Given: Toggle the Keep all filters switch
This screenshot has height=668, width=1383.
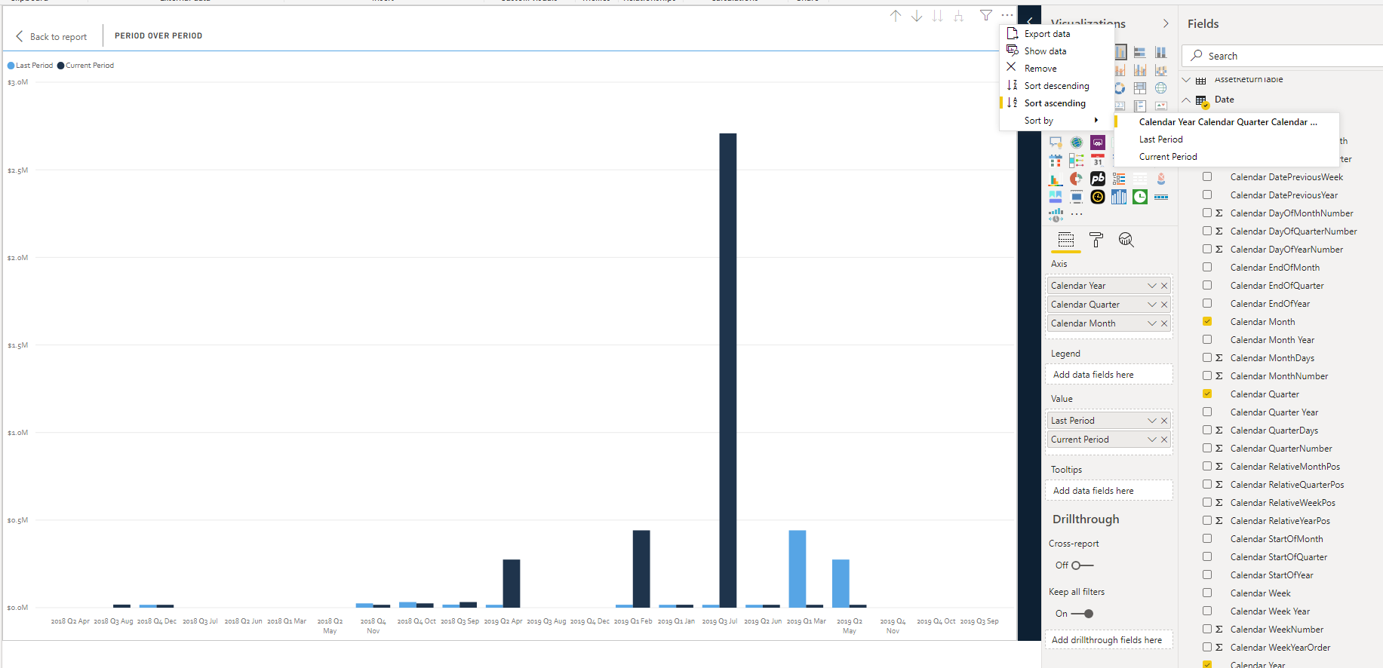Looking at the screenshot, I should (1082, 614).
